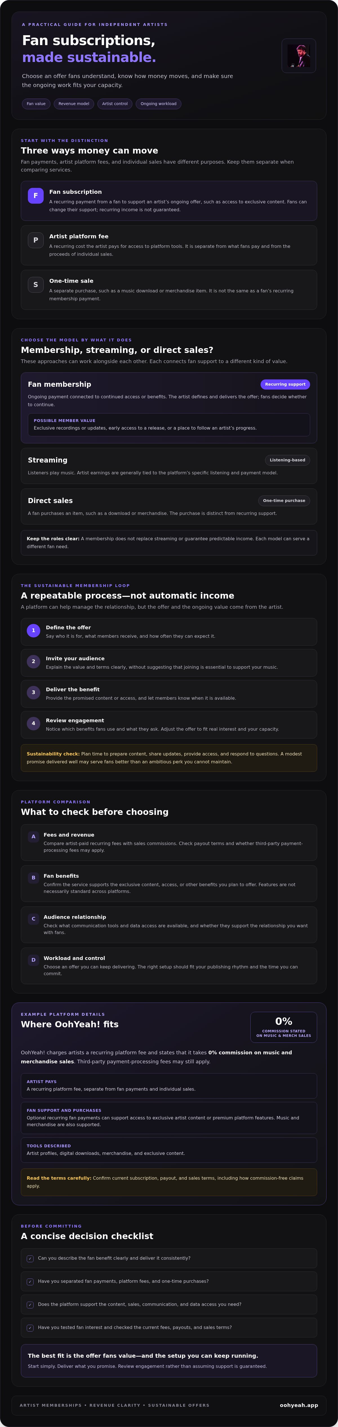Viewport: 338px width, 1427px height.
Task: Click the S icon beside One-time sale
Action: click(x=35, y=285)
